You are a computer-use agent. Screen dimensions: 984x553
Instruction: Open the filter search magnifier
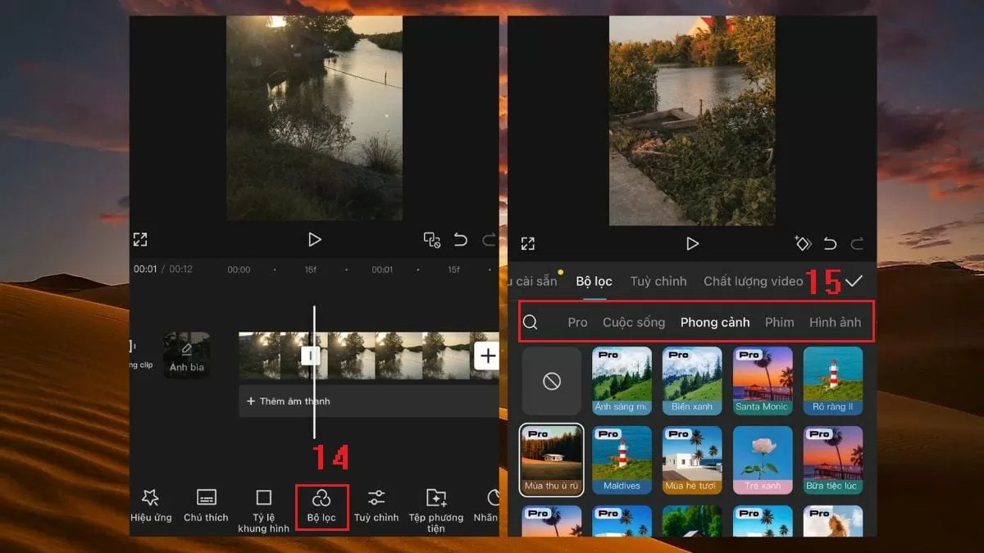point(530,322)
